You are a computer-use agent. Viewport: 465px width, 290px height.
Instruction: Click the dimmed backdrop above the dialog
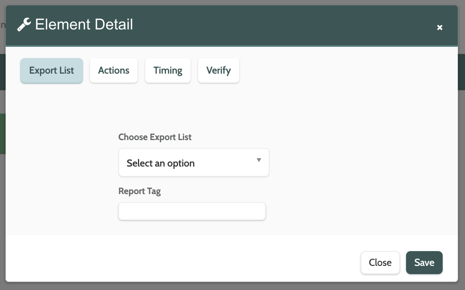(227, 2)
